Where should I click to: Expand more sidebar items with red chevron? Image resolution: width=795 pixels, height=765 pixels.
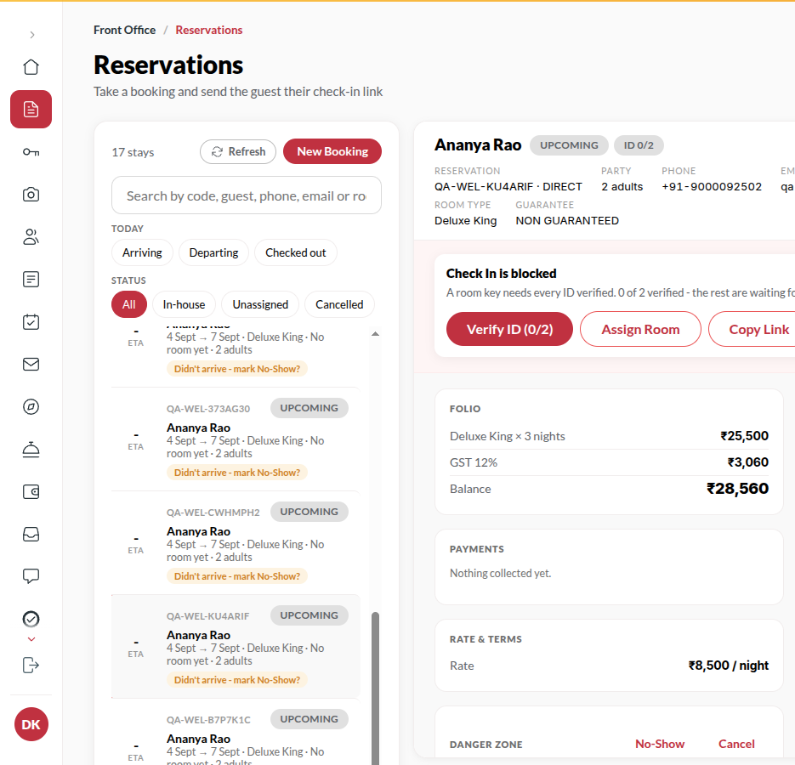[31, 639]
